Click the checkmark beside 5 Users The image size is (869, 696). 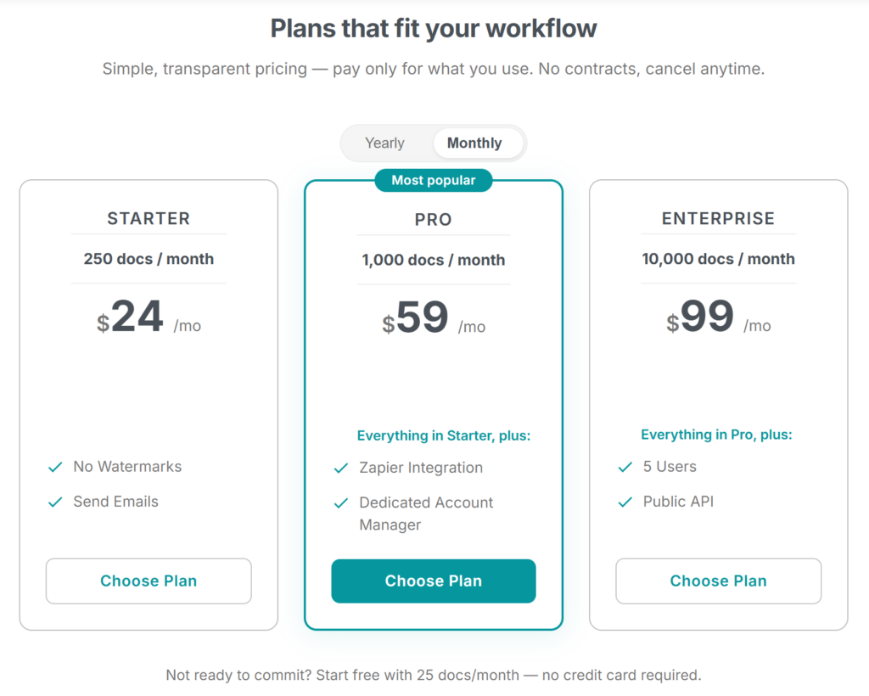[x=625, y=466]
